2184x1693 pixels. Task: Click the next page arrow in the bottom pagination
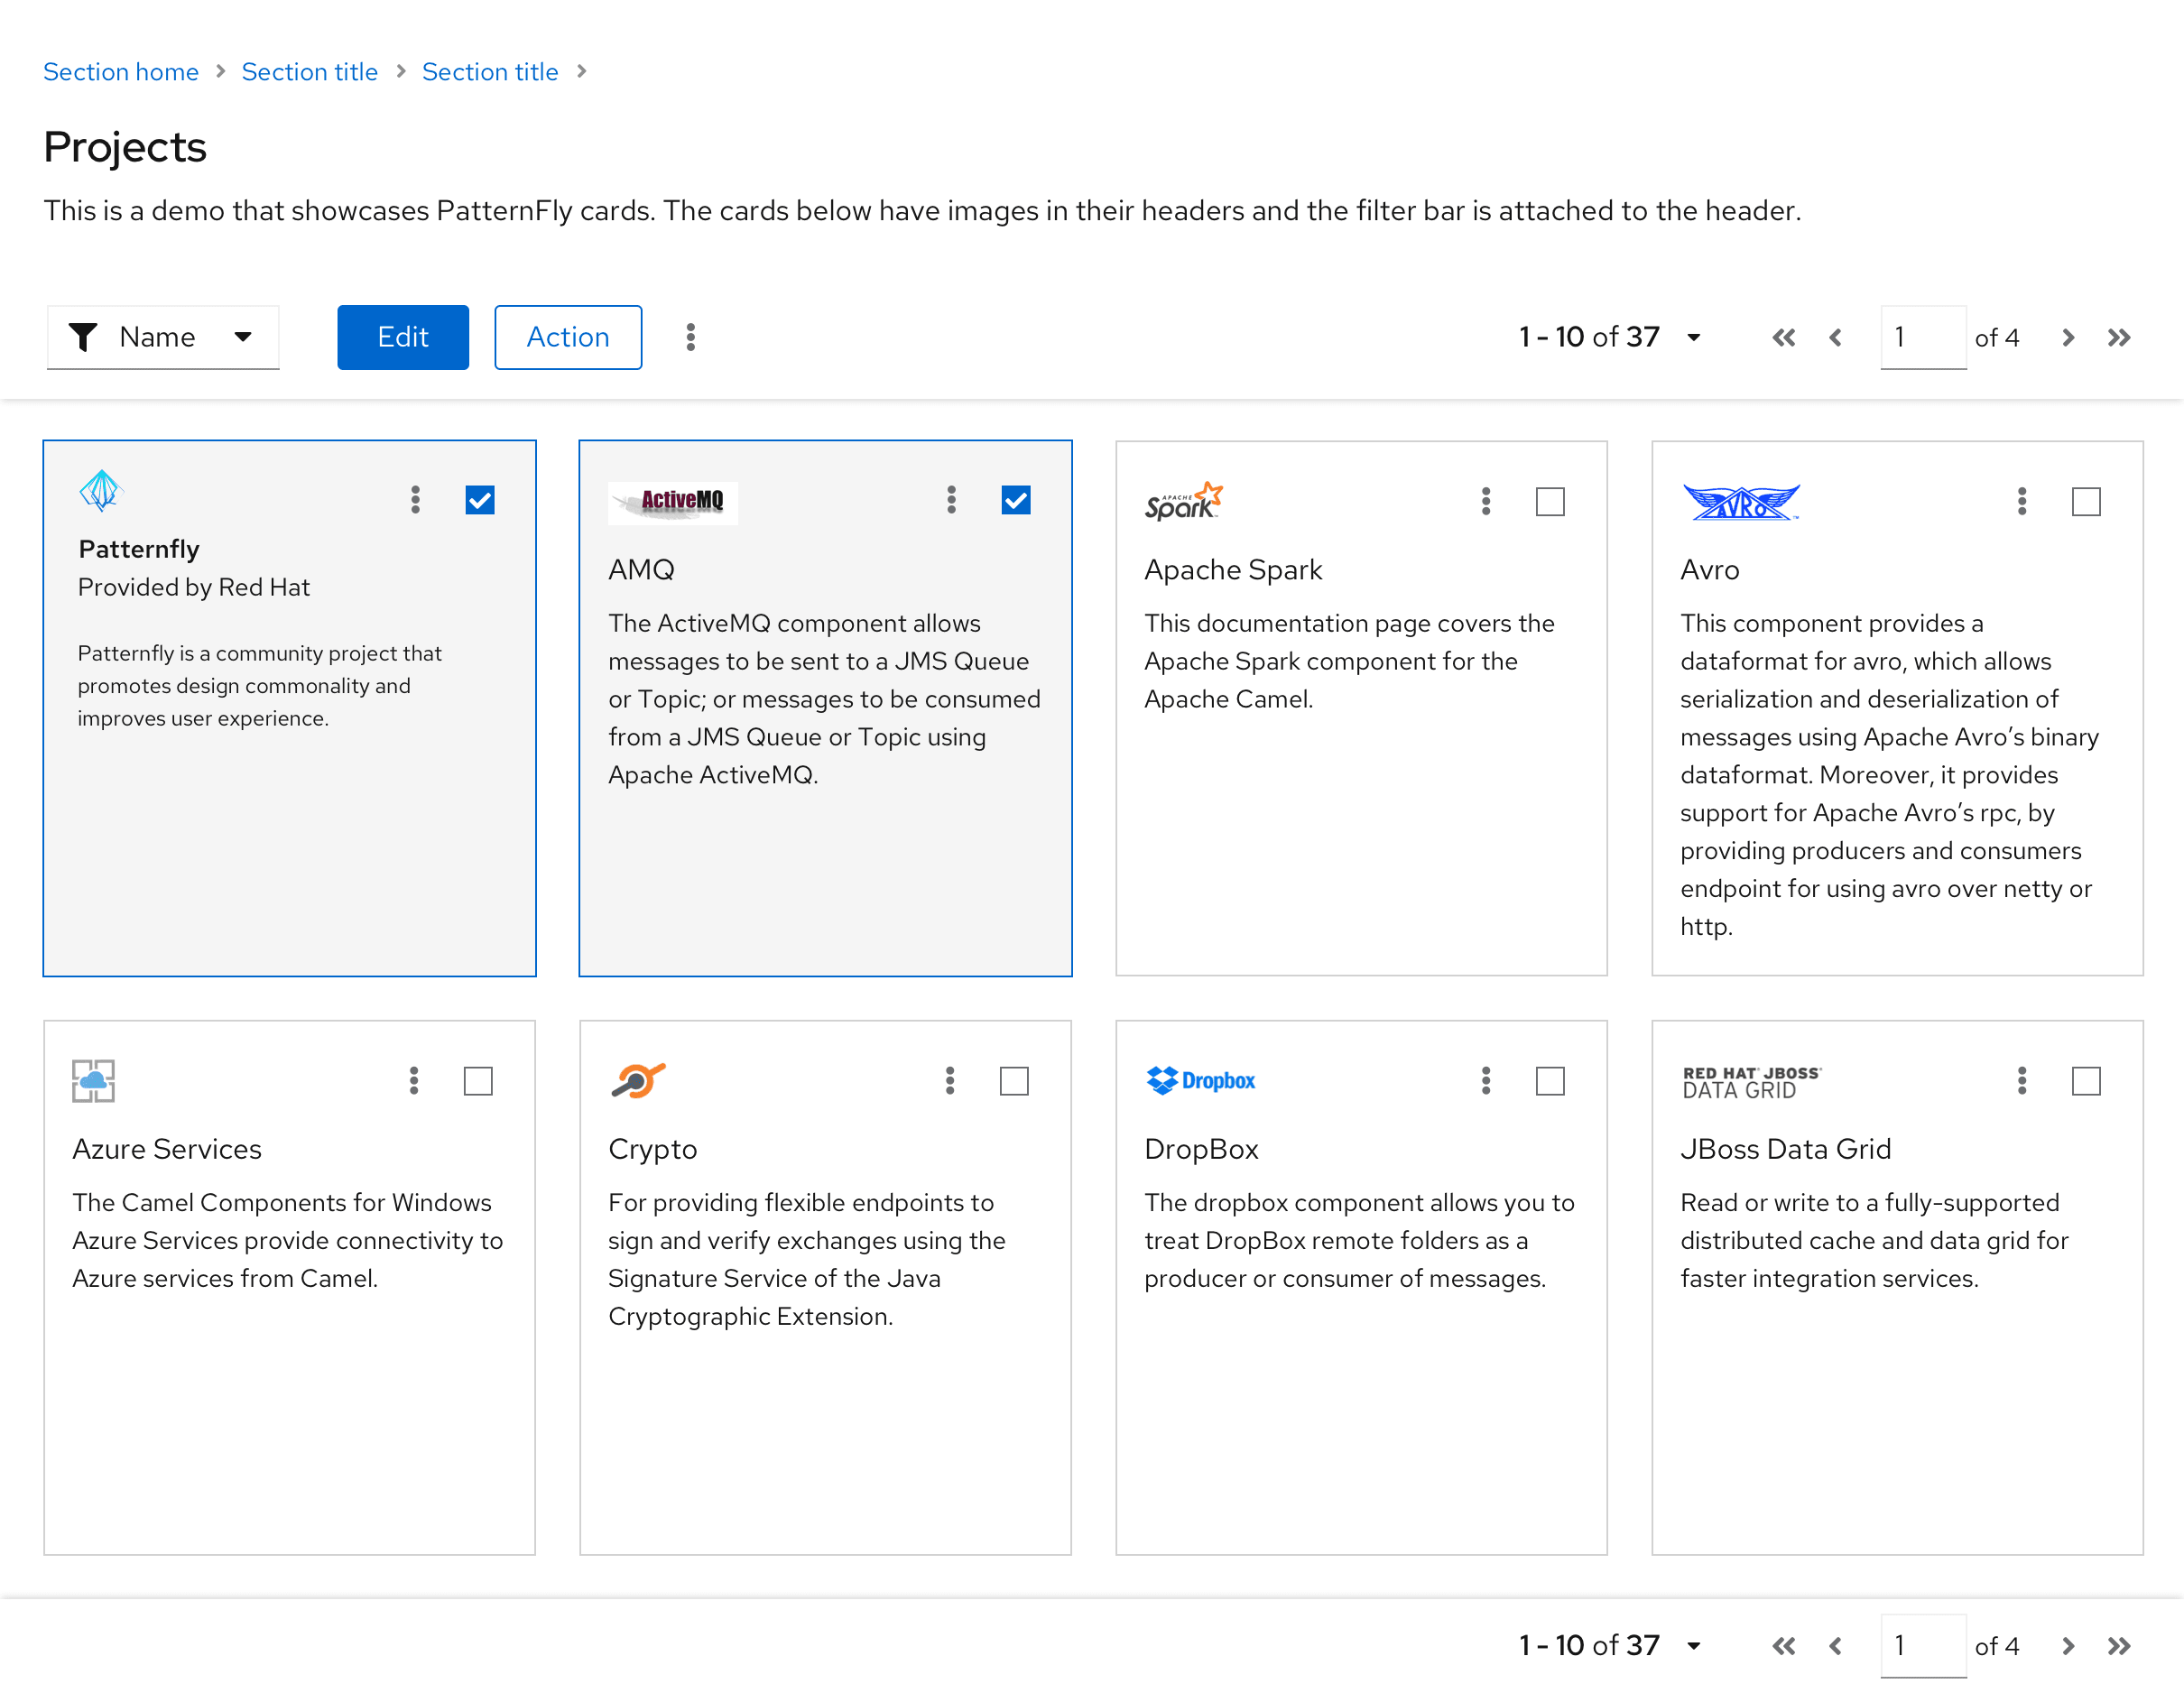(x=2068, y=1646)
